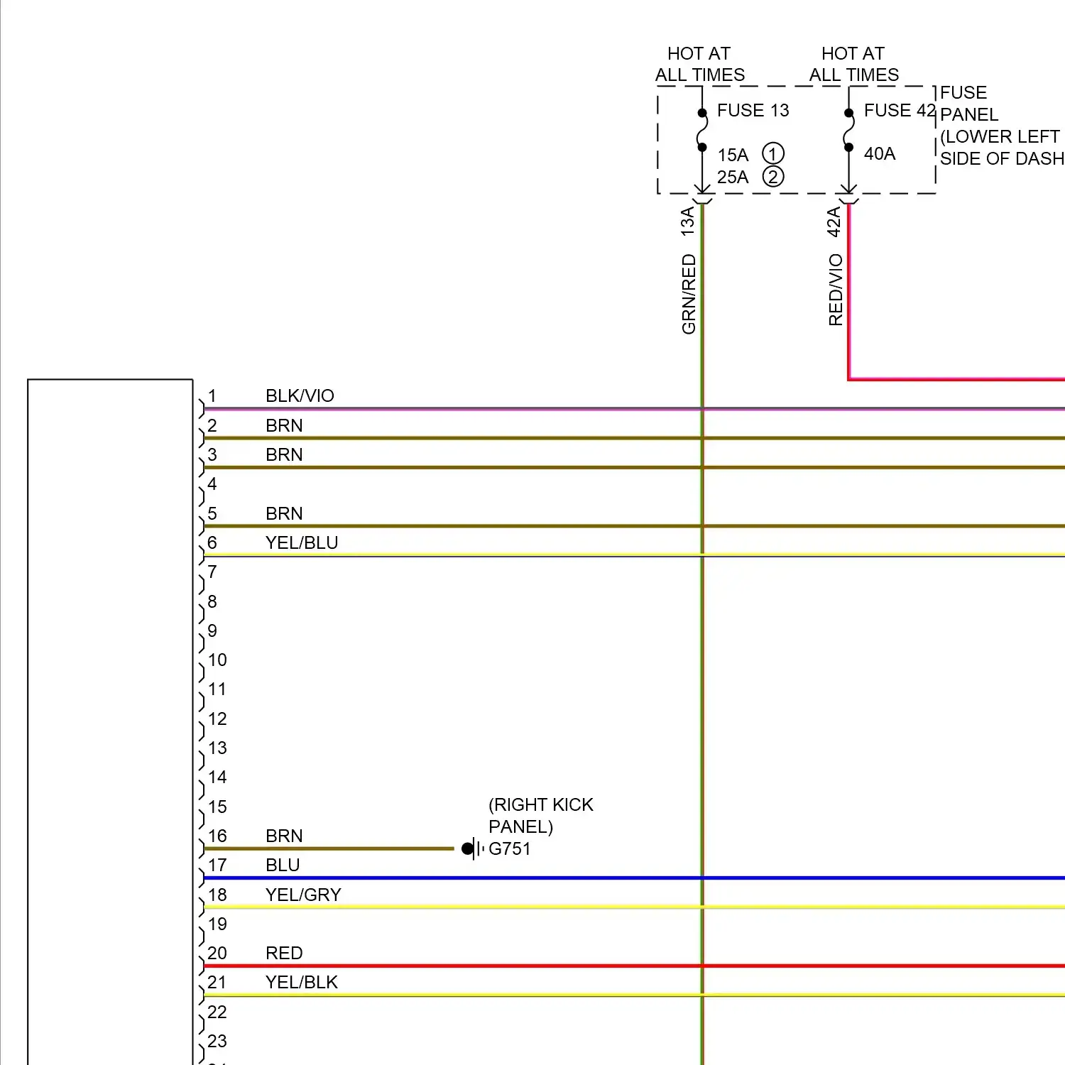Click the RIGHT KICK PANEL note
1065x1065 pixels.
tap(540, 816)
